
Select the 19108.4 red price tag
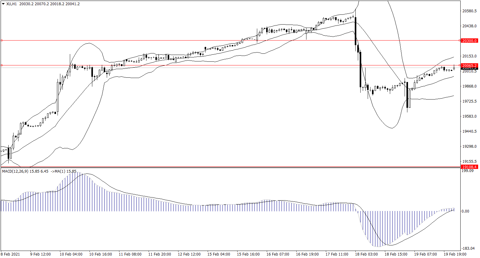[469, 167]
